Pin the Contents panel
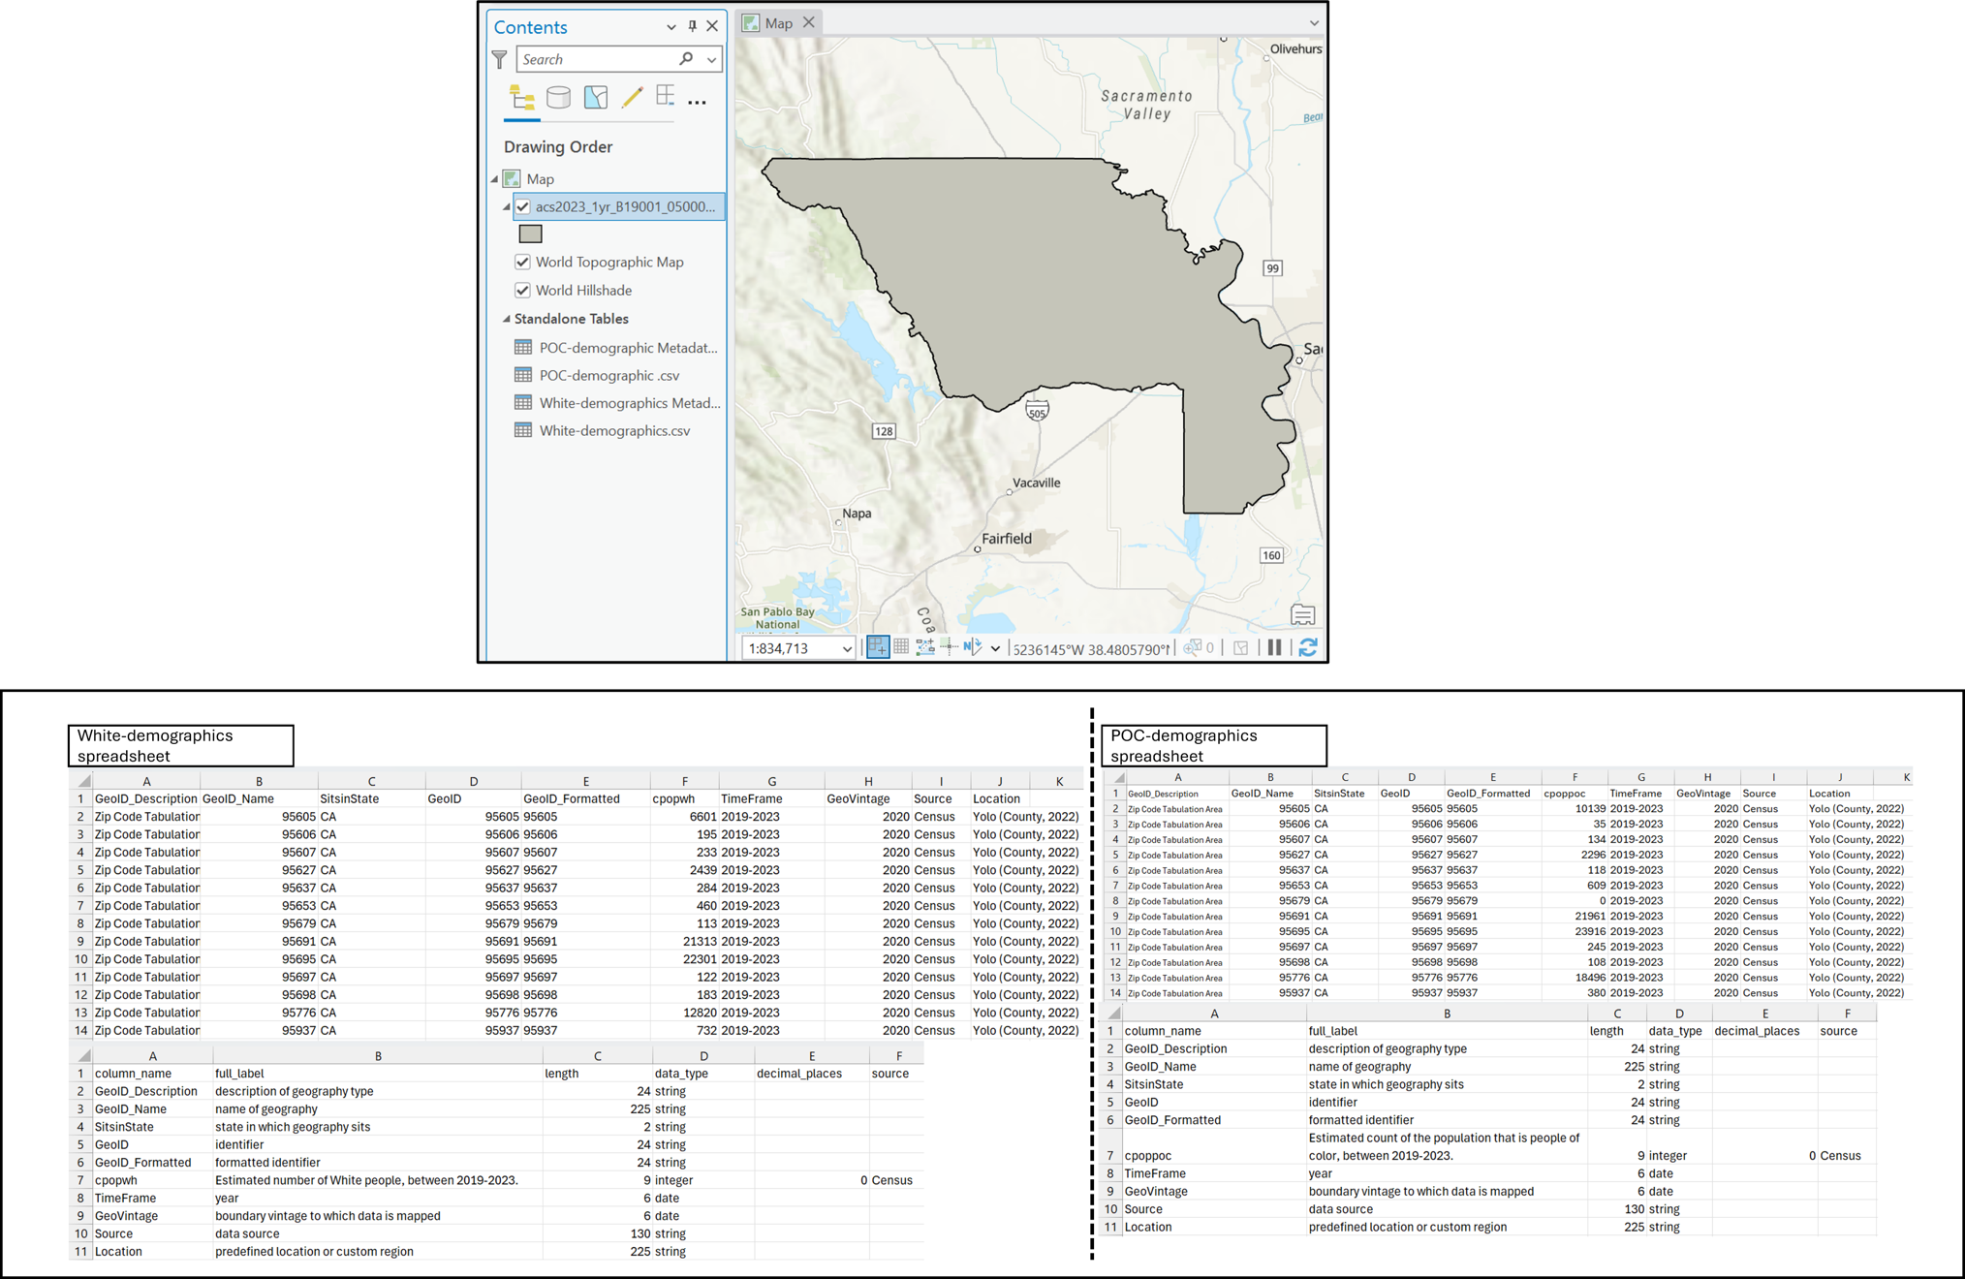 click(x=690, y=26)
